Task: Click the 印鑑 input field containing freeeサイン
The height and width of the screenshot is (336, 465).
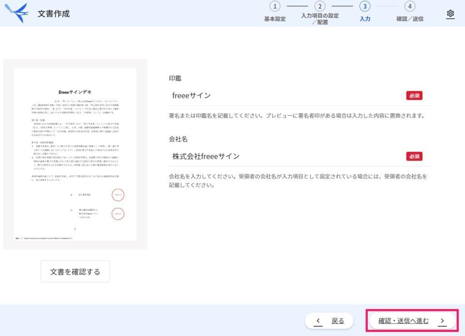Action: coord(300,95)
